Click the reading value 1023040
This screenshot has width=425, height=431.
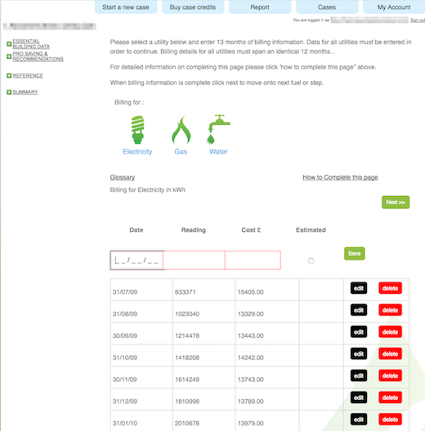[187, 314]
